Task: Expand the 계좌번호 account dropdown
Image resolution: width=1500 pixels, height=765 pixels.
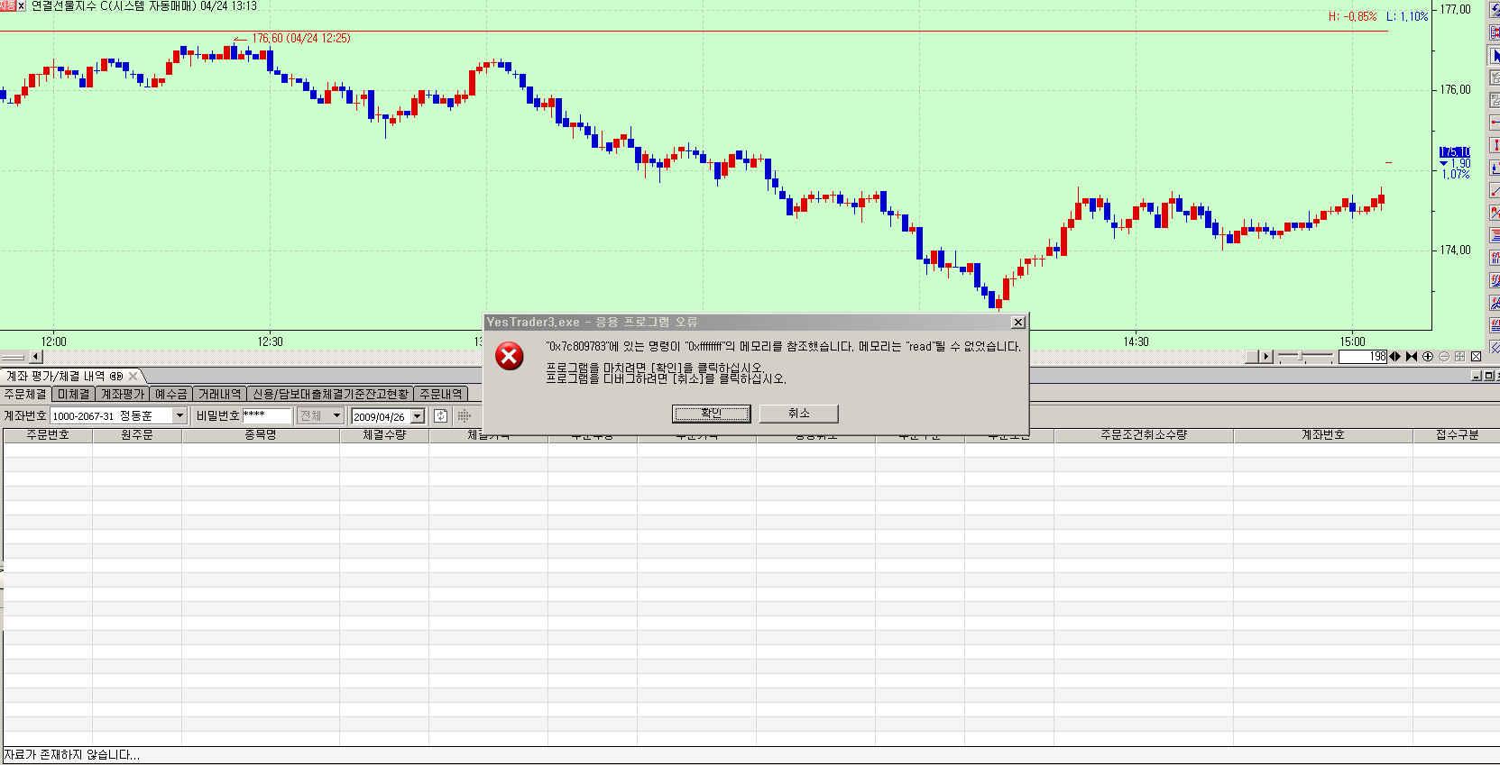Action: 179,416
